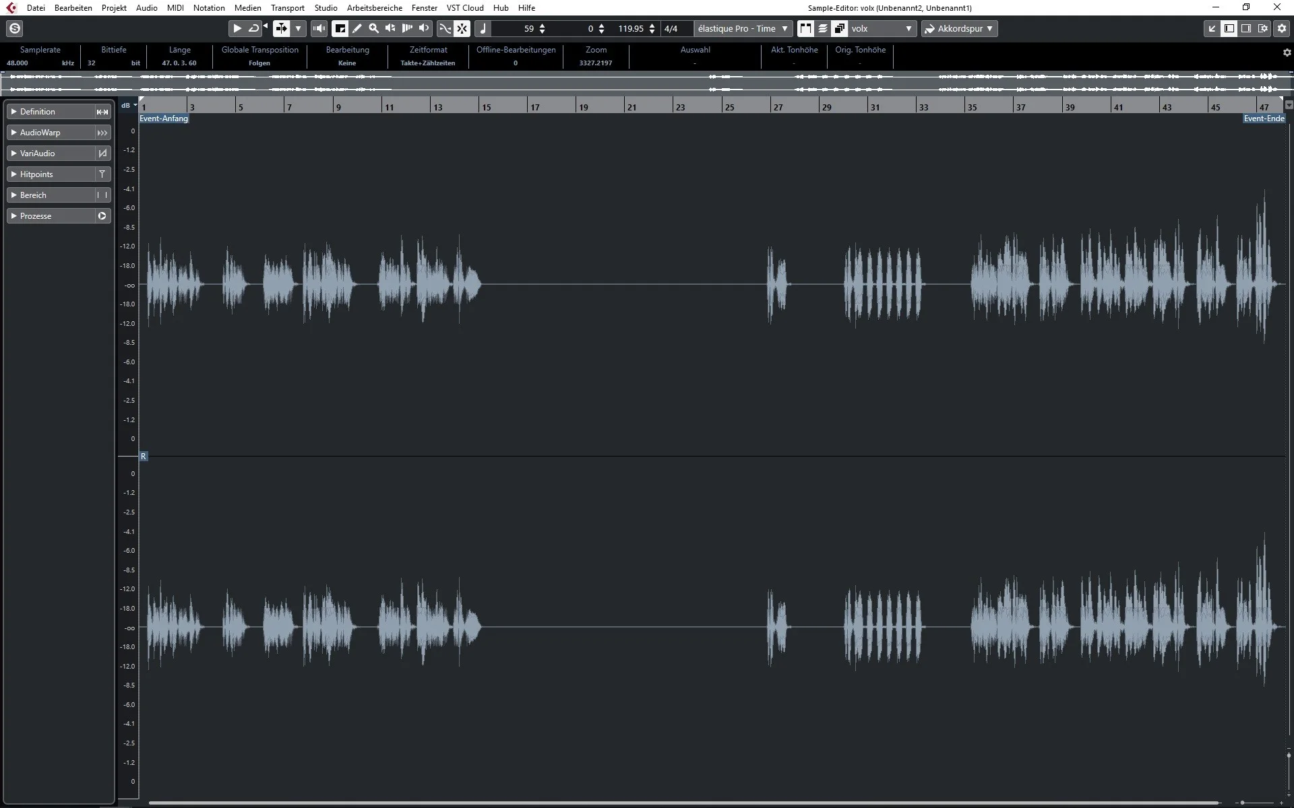
Task: Click the Show Audio Event icon
Action: pyautogui.click(x=805, y=28)
